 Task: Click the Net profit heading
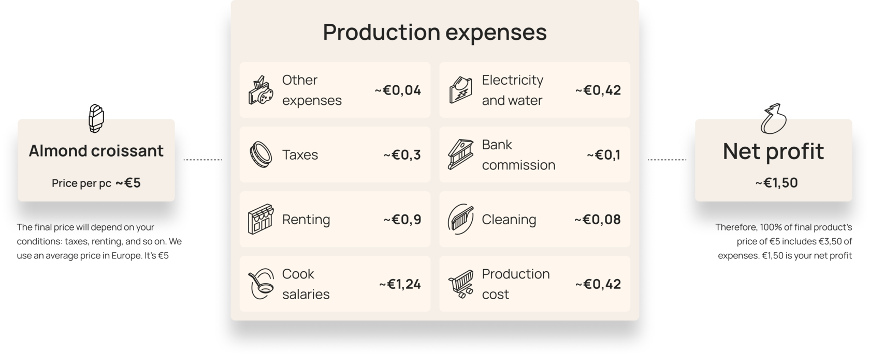[x=773, y=151]
